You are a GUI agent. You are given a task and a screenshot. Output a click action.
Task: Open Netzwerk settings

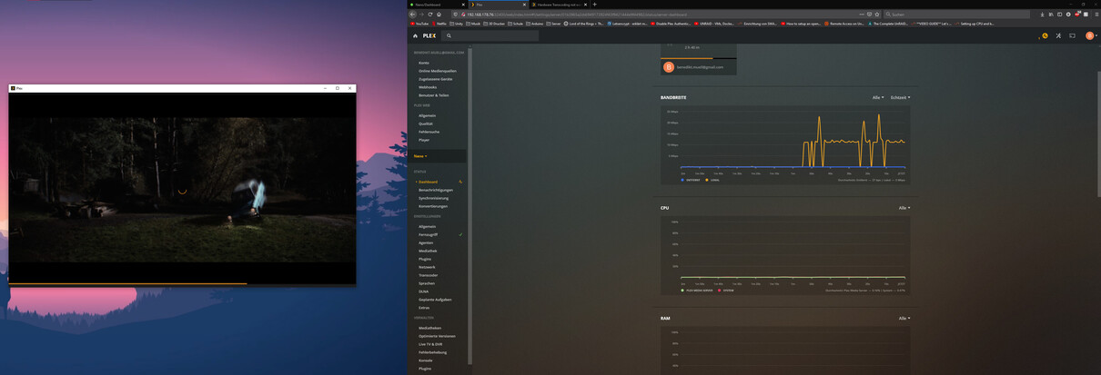[428, 267]
